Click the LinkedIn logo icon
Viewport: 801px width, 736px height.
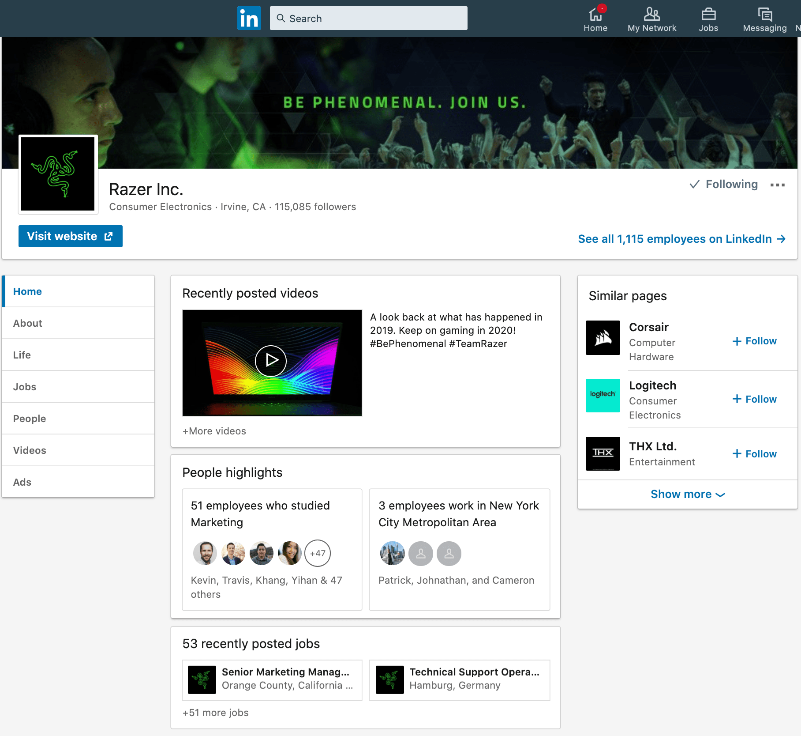249,18
